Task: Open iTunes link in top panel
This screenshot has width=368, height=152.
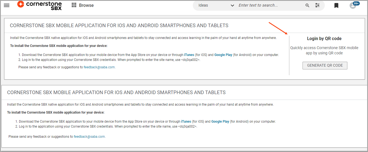Action: pyautogui.click(x=189, y=55)
